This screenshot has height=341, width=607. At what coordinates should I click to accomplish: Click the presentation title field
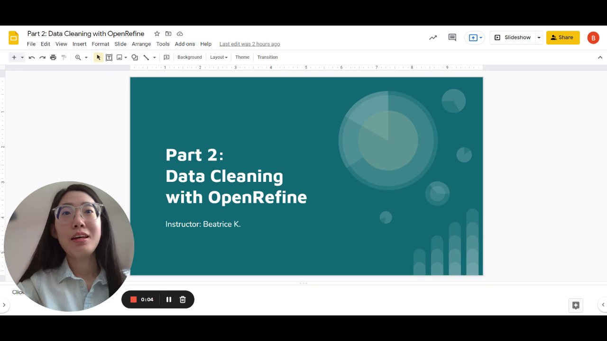(x=86, y=34)
